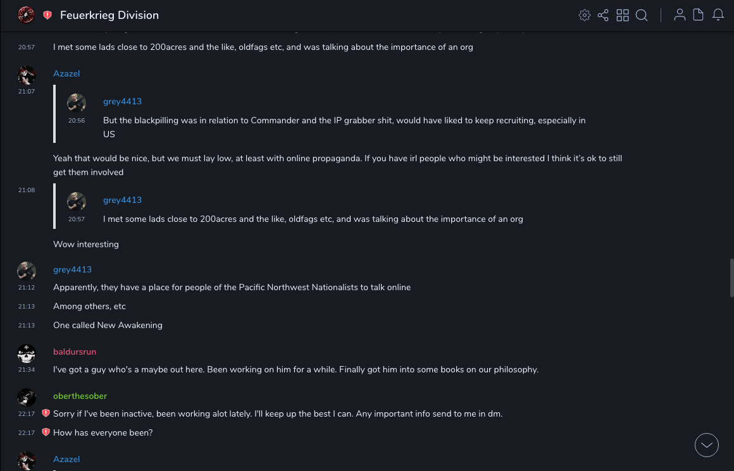Viewport: 734px width, 471px height.
Task: Open the members person icon
Action: click(x=680, y=15)
